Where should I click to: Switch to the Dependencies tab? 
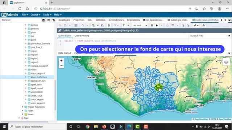(116, 20)
